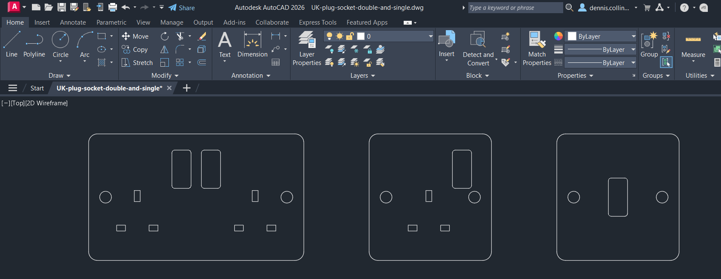Click the object color wheel icon
The height and width of the screenshot is (279, 721).
point(558,36)
